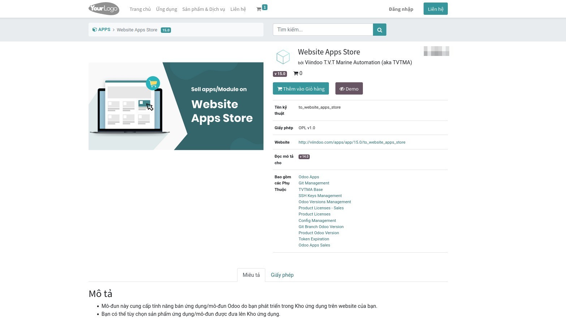Click the Demo button
Image resolution: width=566 pixels, height=323 pixels.
(x=349, y=88)
